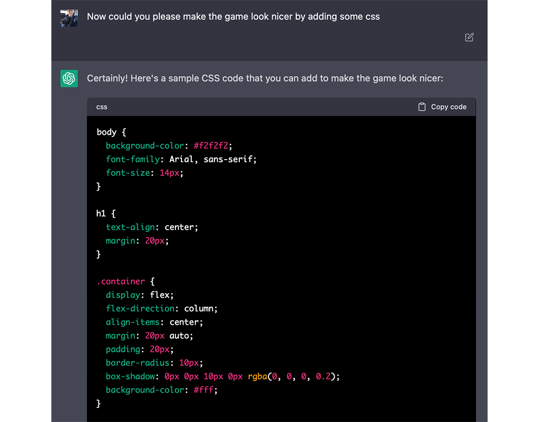The height and width of the screenshot is (422, 540).
Task: Click the flex-direction column line
Action: (161, 309)
